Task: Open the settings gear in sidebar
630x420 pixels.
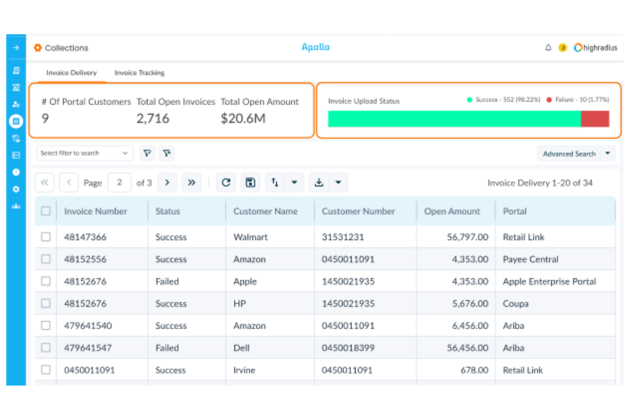Action: point(16,189)
